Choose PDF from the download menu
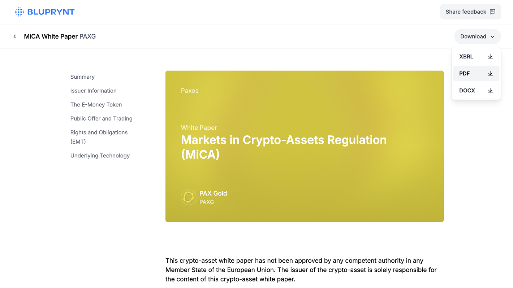513x288 pixels. [x=476, y=74]
